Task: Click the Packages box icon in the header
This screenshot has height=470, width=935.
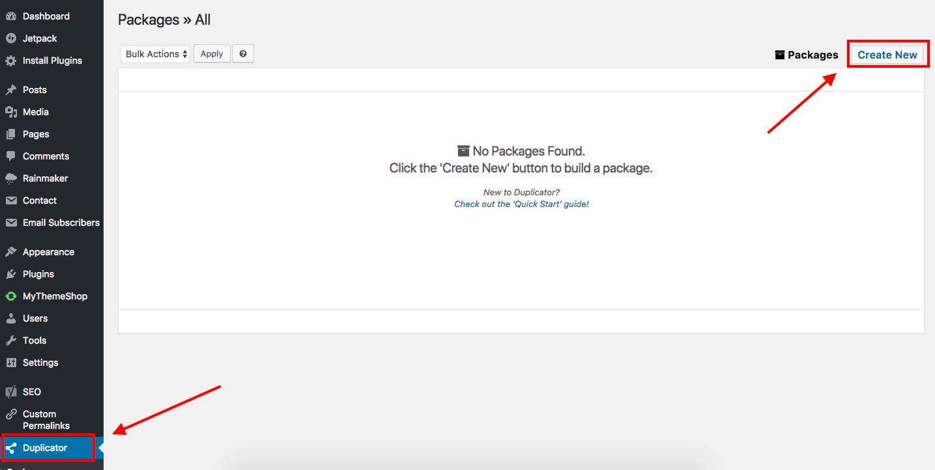Action: [x=780, y=55]
